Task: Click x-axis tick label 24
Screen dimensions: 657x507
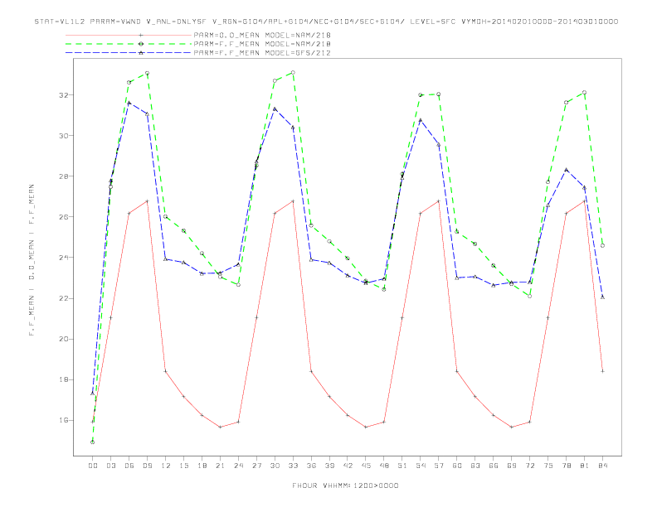Action: (238, 466)
